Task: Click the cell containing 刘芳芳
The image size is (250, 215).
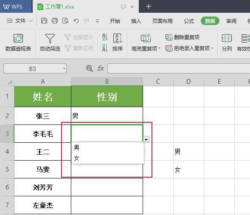Action: [42, 187]
